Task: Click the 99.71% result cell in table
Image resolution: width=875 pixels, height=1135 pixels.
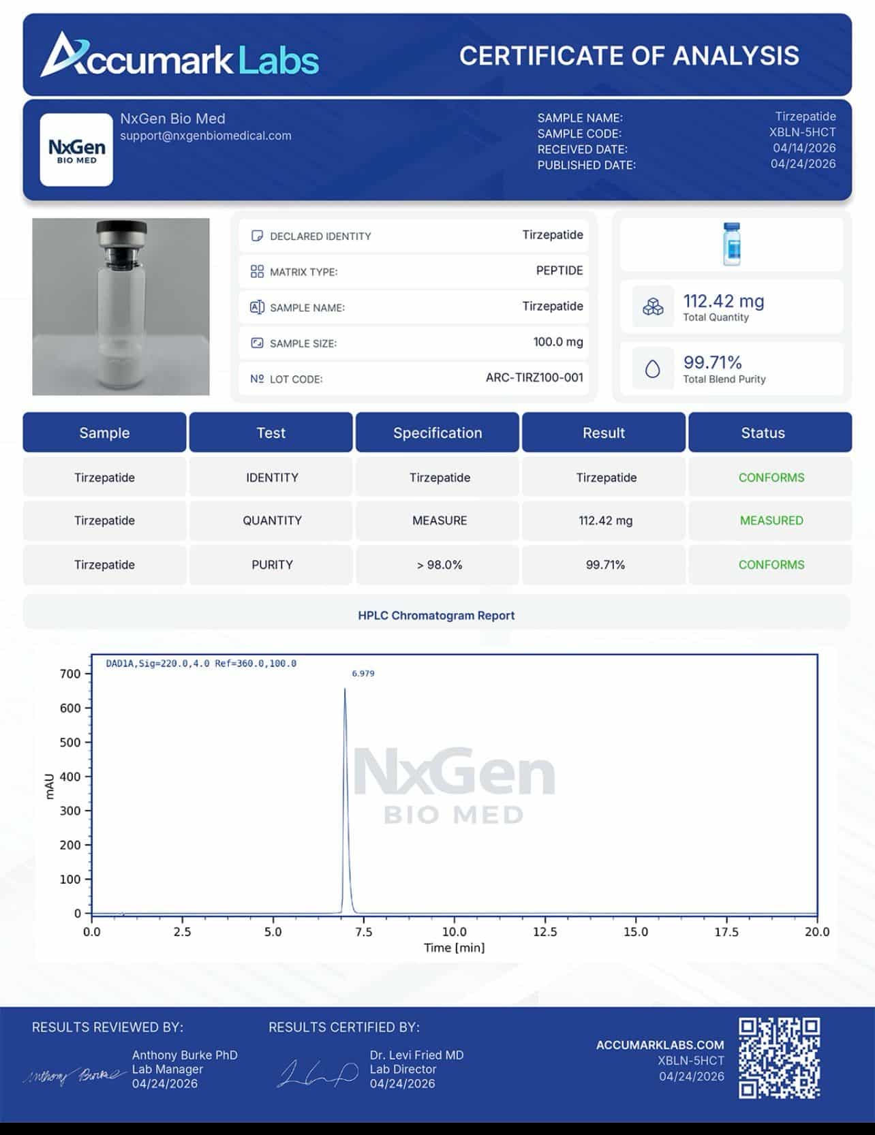Action: pyautogui.click(x=604, y=565)
